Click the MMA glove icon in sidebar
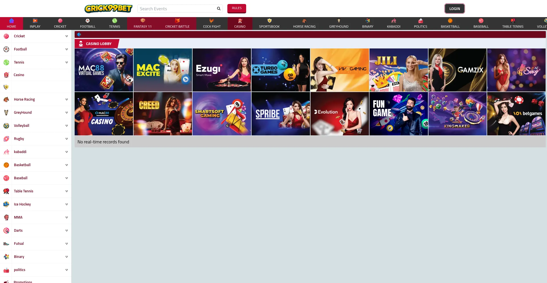The image size is (547, 283). click(6, 217)
